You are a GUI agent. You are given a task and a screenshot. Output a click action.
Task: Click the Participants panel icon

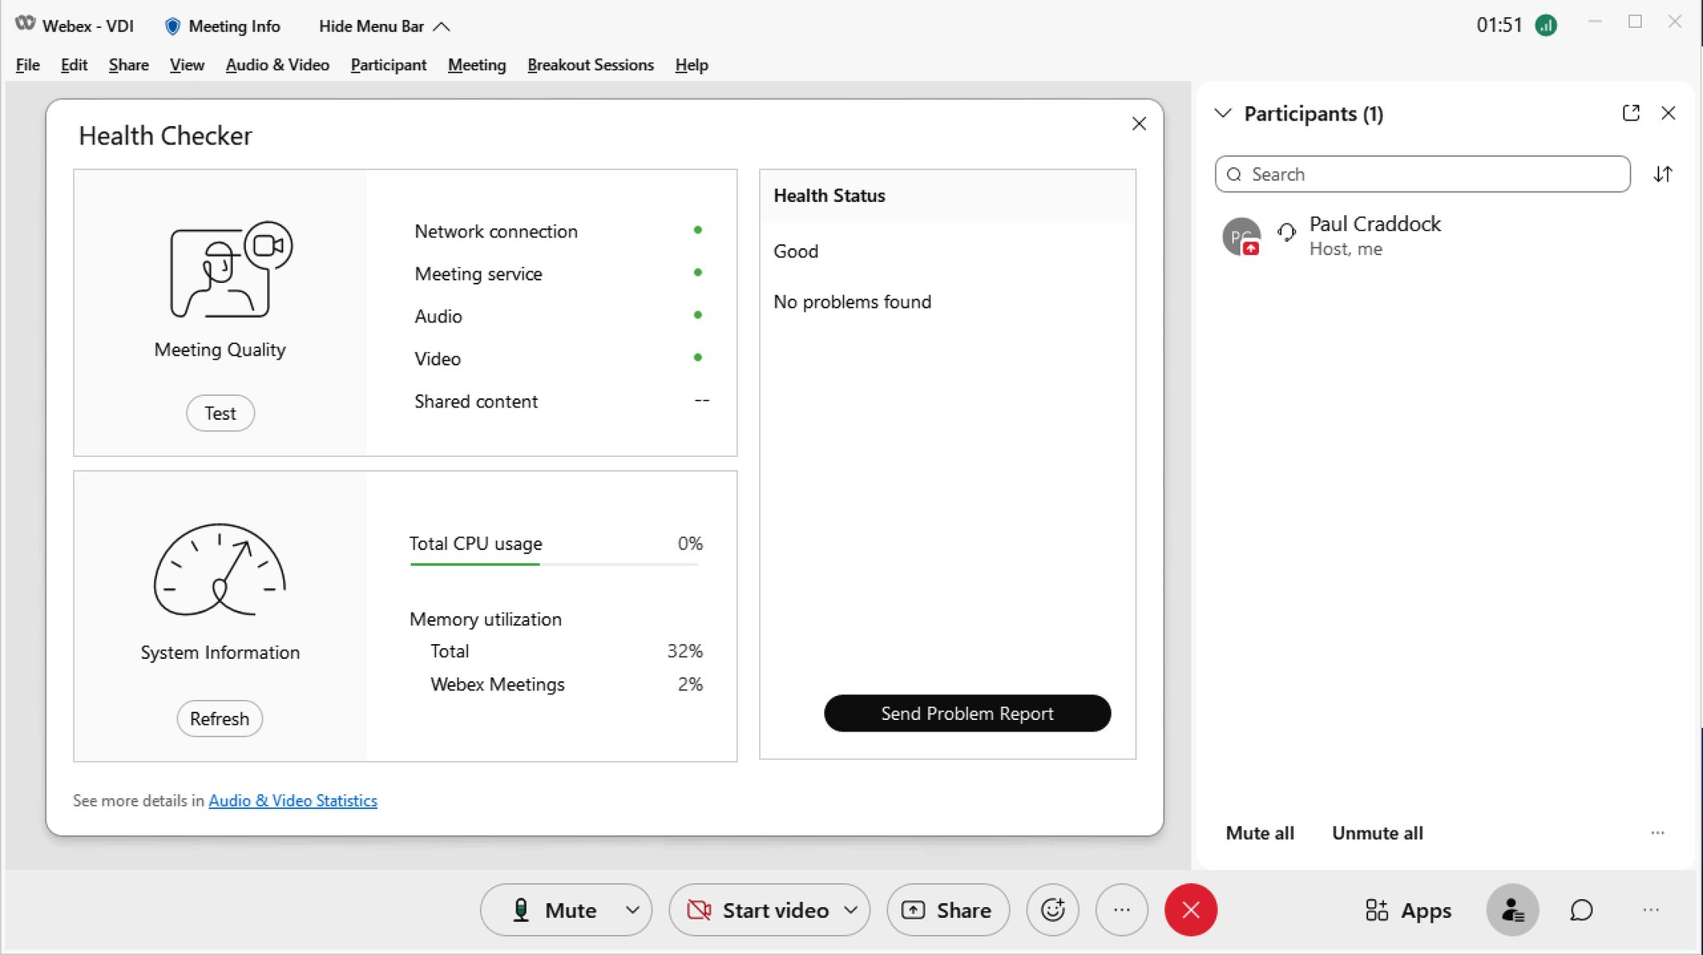click(x=1512, y=910)
